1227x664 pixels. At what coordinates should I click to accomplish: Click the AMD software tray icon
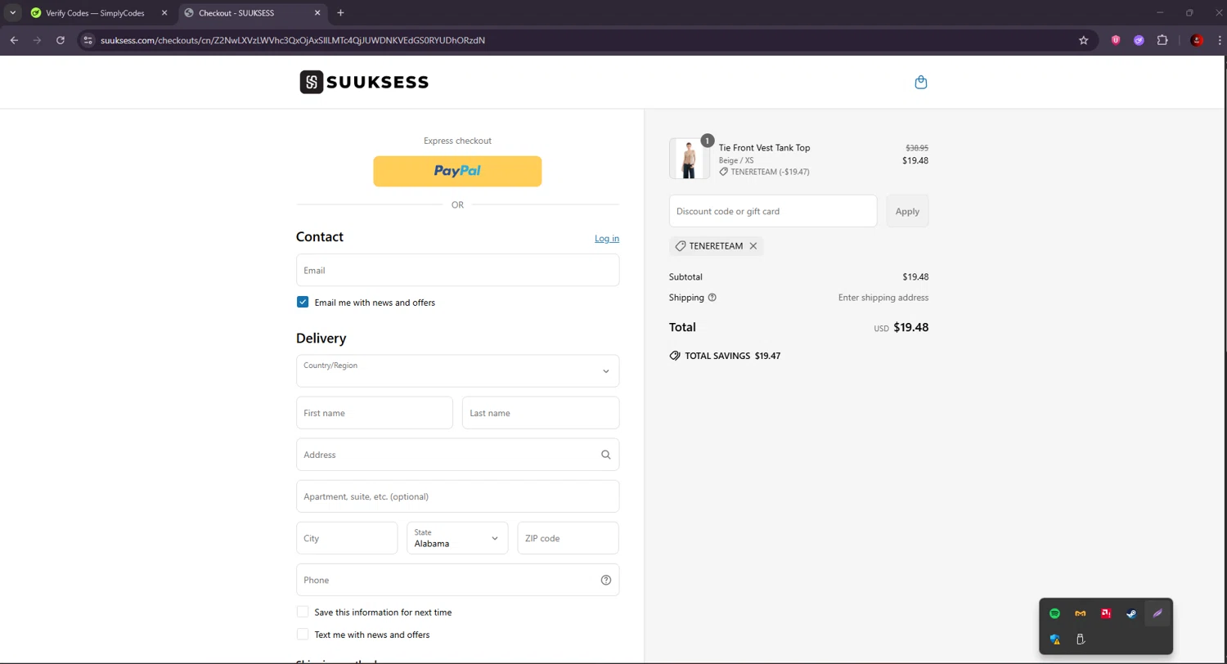pyautogui.click(x=1106, y=613)
